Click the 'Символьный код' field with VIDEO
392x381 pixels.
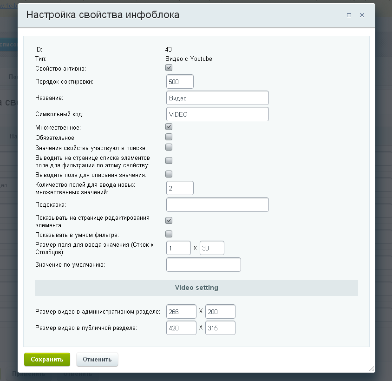click(x=217, y=114)
